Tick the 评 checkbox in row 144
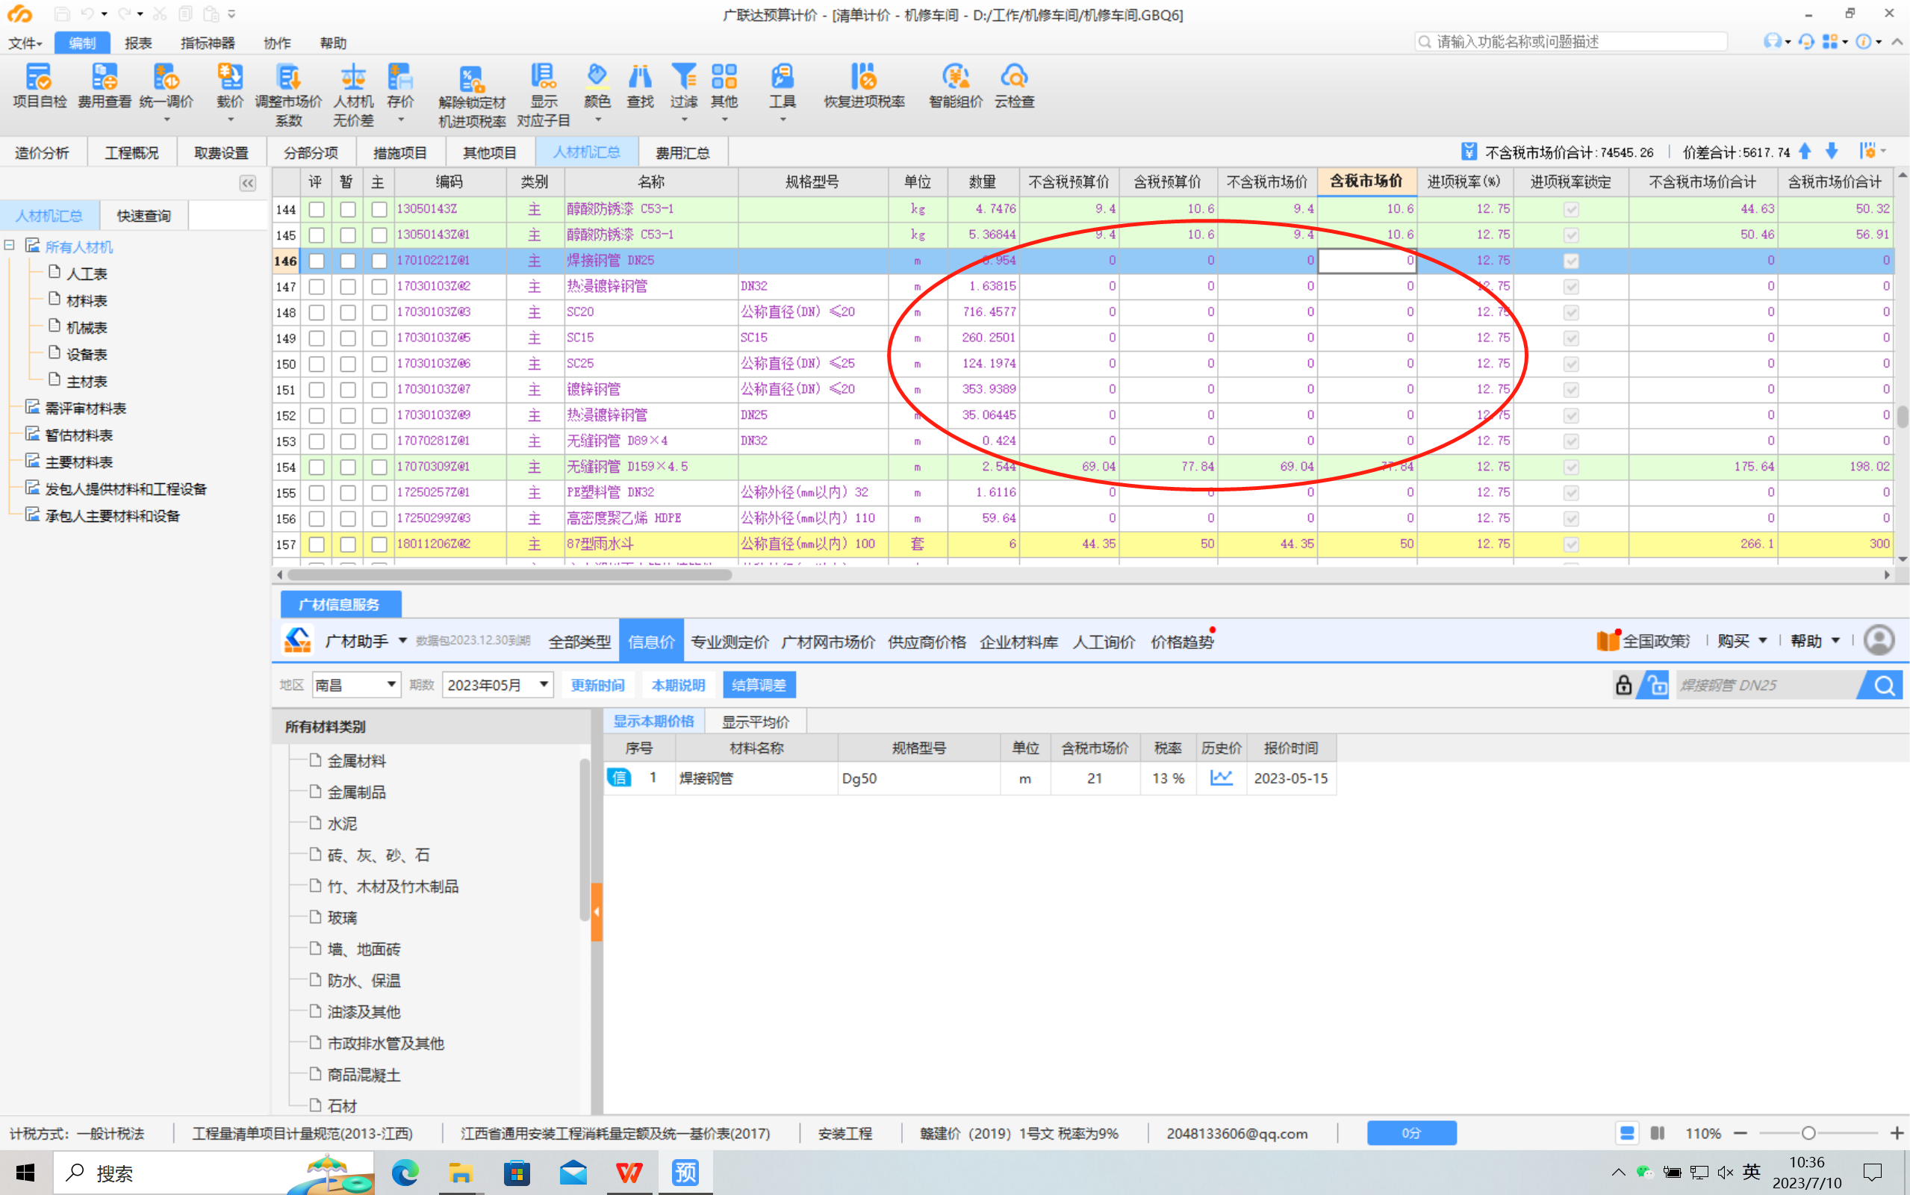This screenshot has width=1910, height=1195. click(317, 209)
